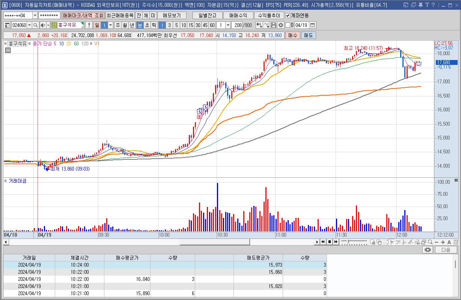Stop chart playback with square button

(x=330, y=242)
